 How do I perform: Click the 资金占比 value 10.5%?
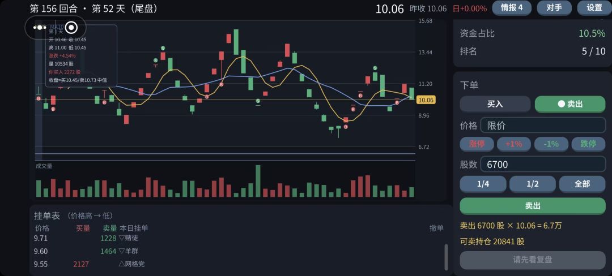pyautogui.click(x=592, y=33)
